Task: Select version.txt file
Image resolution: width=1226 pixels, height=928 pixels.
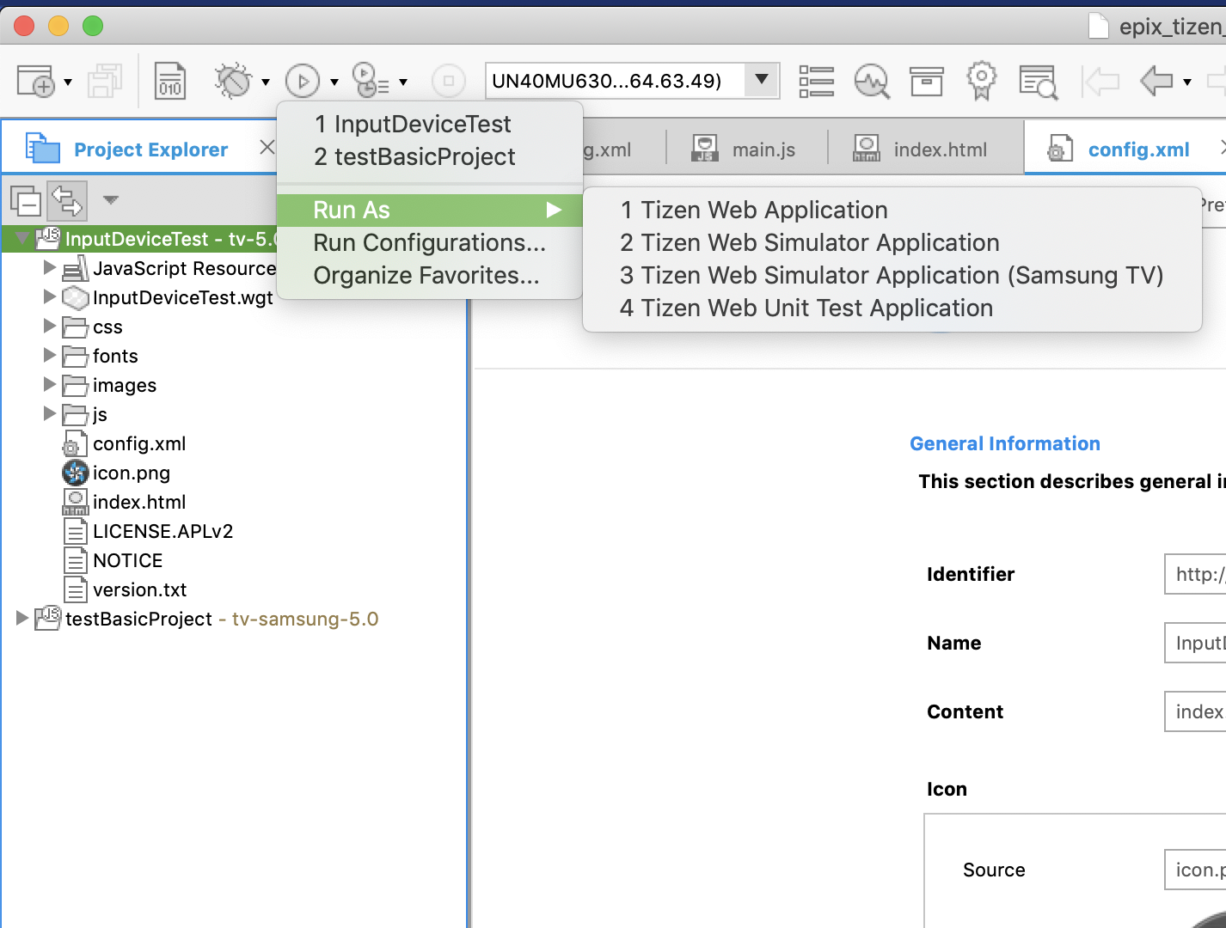Action: pos(140,590)
